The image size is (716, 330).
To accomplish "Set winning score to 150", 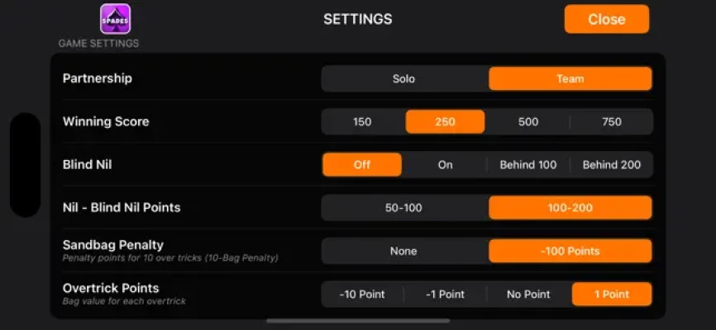I will 362,122.
